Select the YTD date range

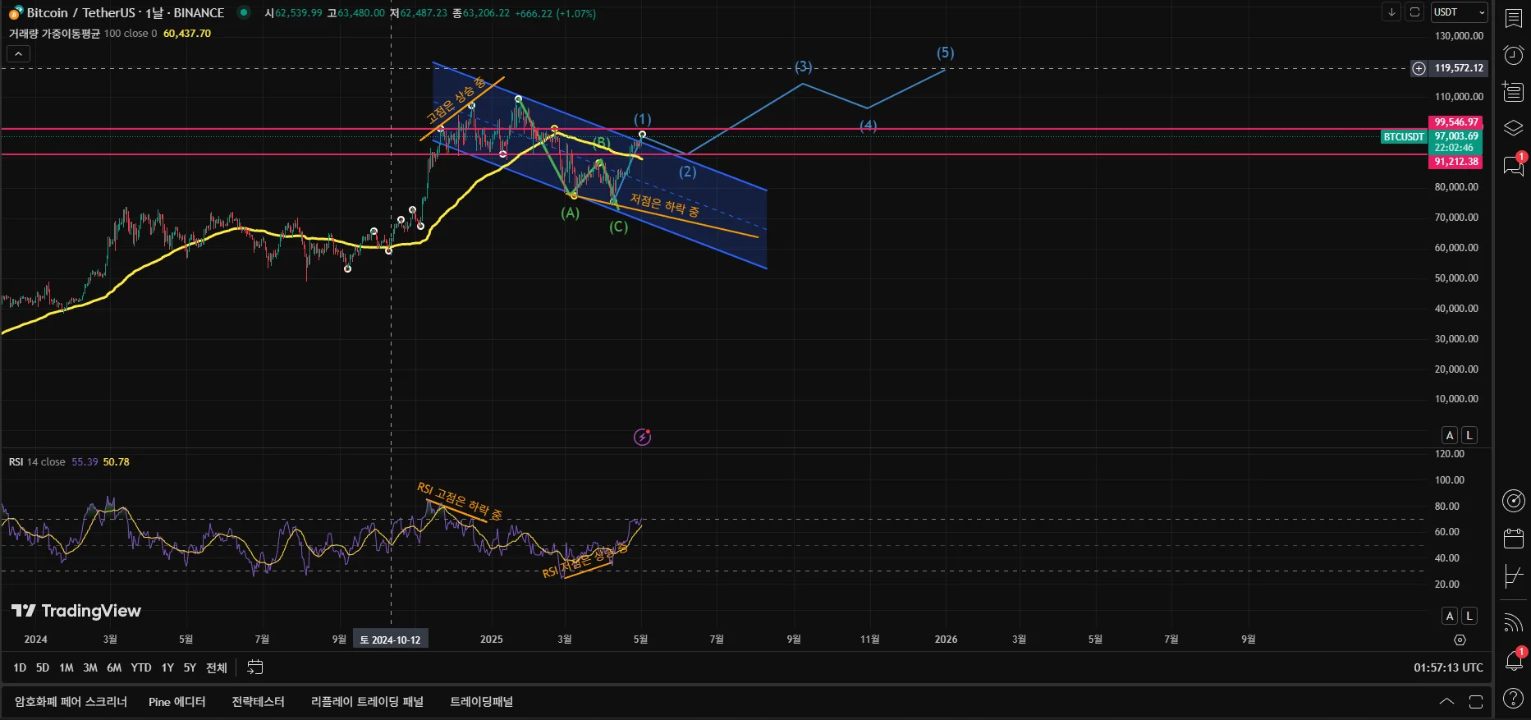click(x=141, y=668)
